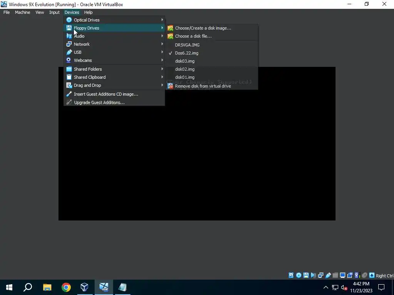Click the Drag and Drop icon
This screenshot has width=394, height=295.
[69, 85]
